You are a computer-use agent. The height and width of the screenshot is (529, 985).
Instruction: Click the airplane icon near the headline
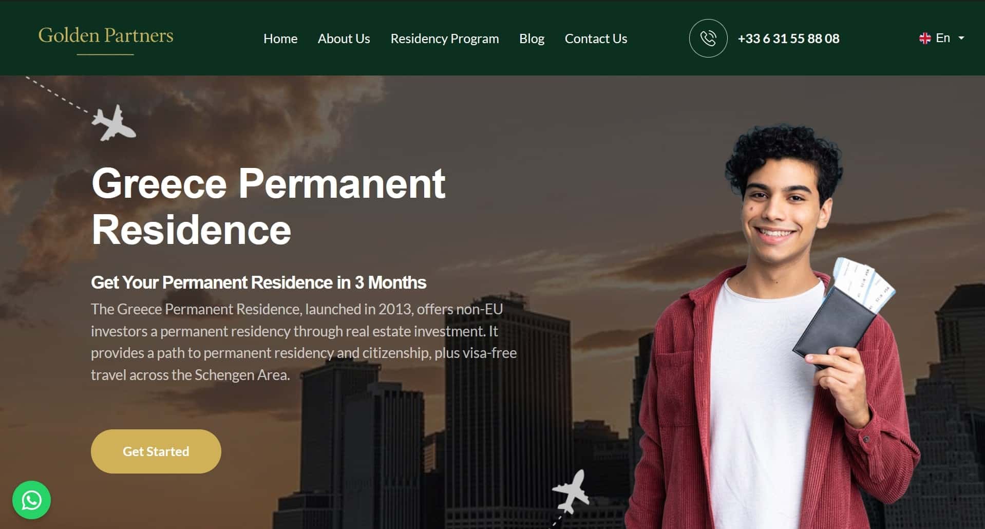pyautogui.click(x=113, y=122)
